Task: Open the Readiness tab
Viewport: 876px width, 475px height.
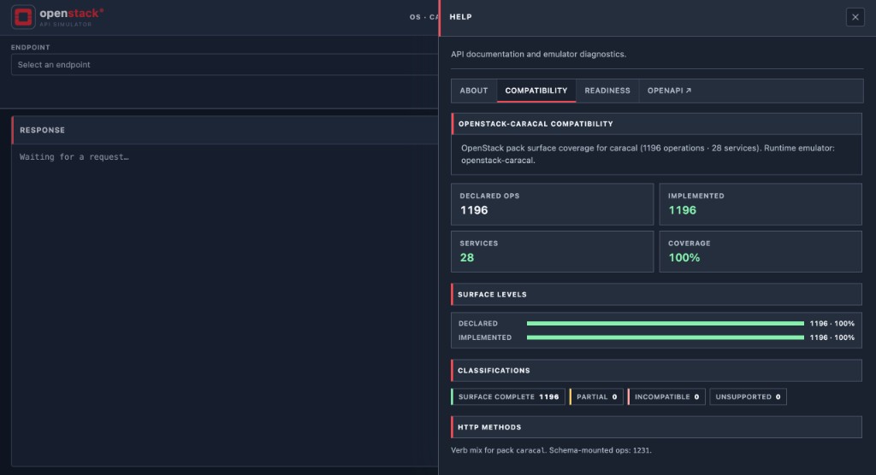Action: click(607, 91)
